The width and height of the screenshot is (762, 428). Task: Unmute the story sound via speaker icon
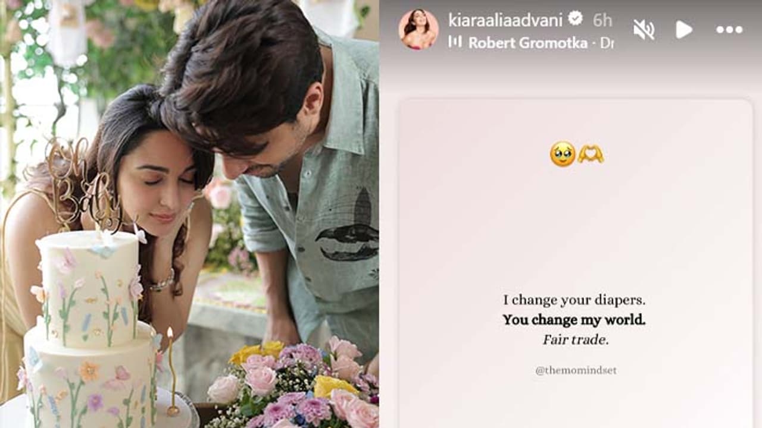click(x=644, y=30)
